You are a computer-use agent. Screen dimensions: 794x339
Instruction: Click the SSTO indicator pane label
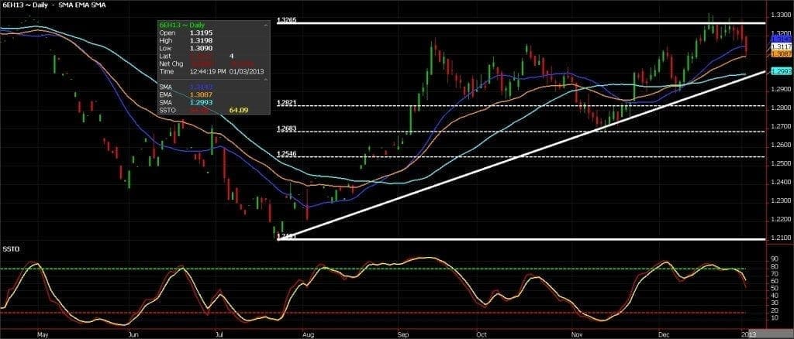point(9,251)
